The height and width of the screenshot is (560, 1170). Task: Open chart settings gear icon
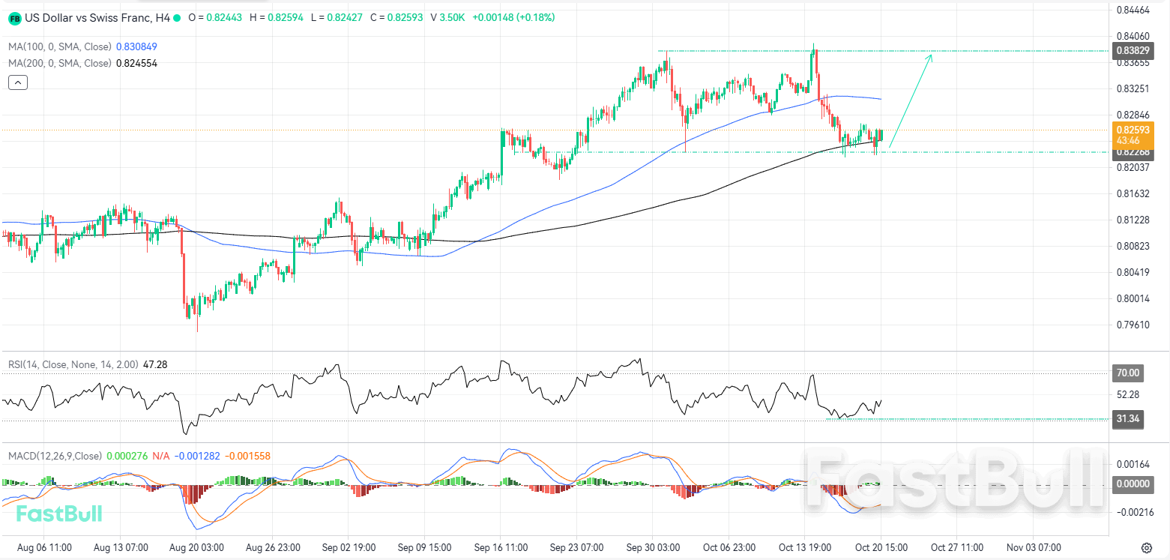[x=1146, y=547]
